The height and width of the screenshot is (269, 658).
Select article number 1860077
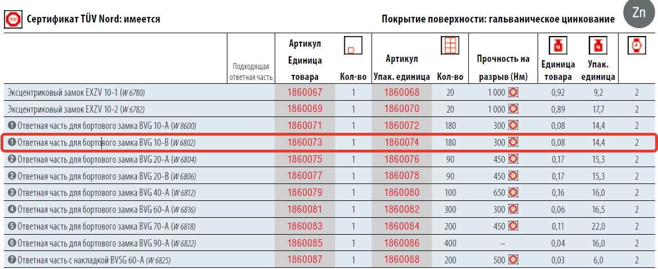coord(305,176)
